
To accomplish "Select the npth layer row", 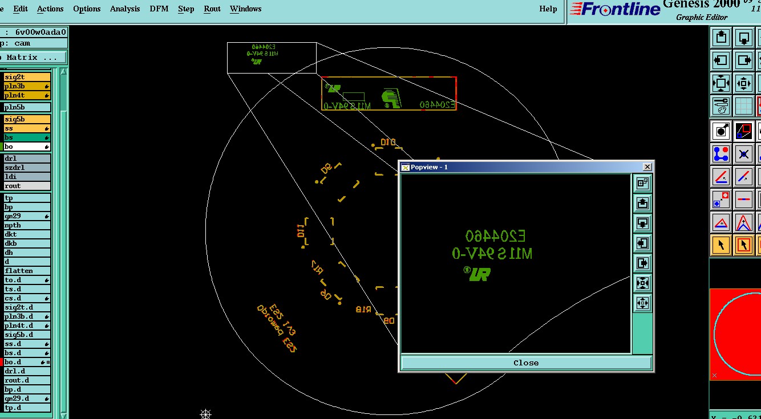I will 27,225.
